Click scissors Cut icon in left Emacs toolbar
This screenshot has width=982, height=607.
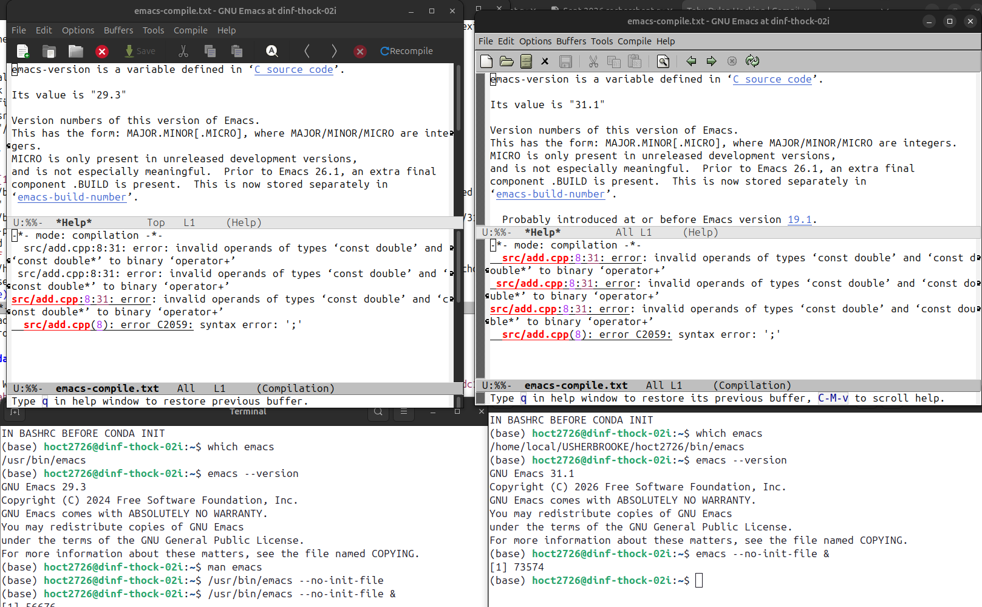pyautogui.click(x=183, y=51)
